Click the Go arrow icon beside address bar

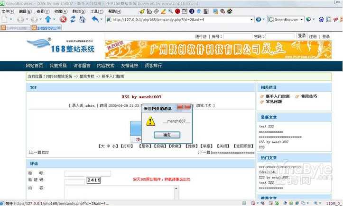pos(259,19)
